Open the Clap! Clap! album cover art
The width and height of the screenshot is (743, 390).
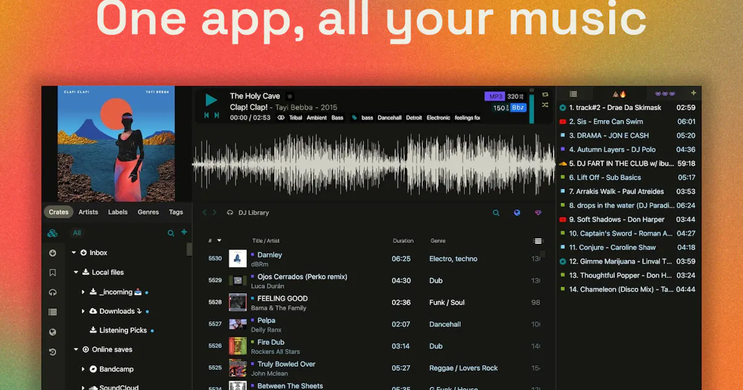point(116,144)
